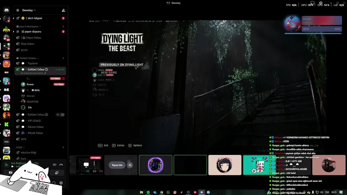Select PREVIOUSLY ON DYING LIGHT menu entry
The height and width of the screenshot is (195, 347).
[122, 65]
